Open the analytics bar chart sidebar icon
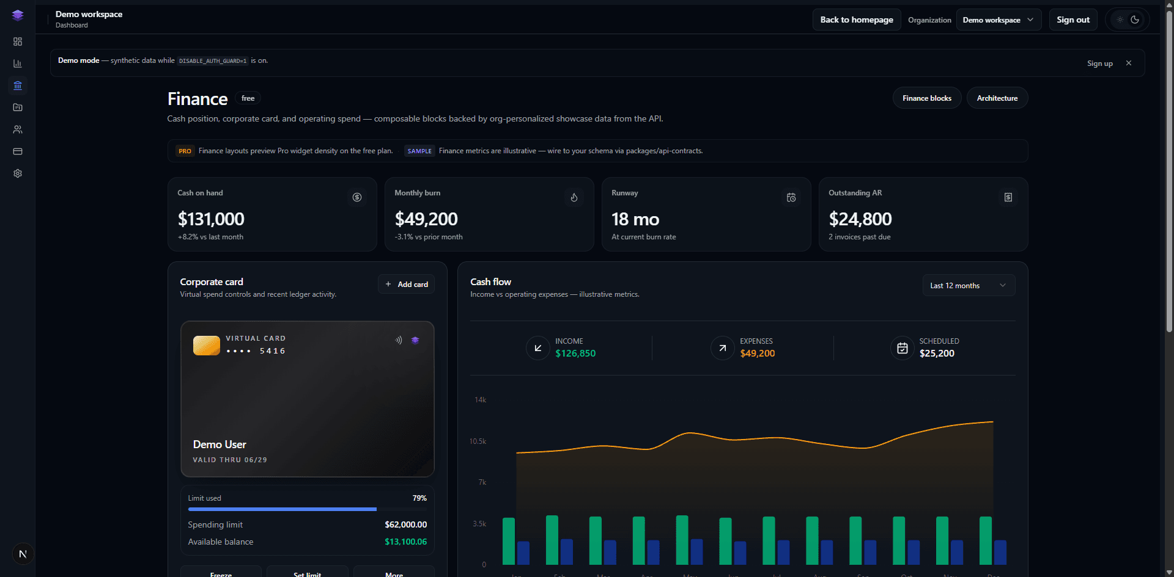This screenshot has height=577, width=1174. 18,64
